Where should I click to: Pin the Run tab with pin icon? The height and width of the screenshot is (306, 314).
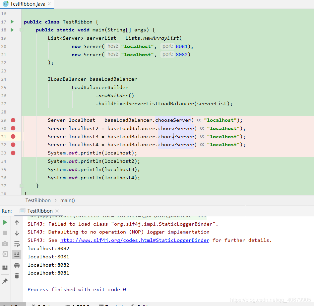pos(5,281)
